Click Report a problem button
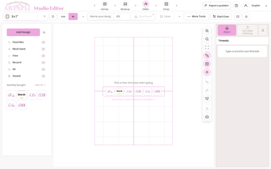Screen dimensions: 271x169 point(216,6)
